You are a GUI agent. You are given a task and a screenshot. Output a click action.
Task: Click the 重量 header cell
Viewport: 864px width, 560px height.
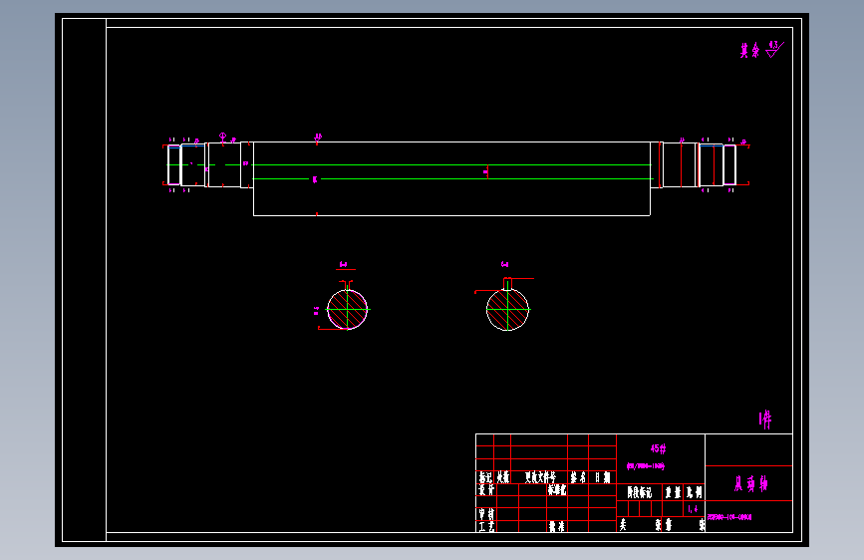point(673,492)
